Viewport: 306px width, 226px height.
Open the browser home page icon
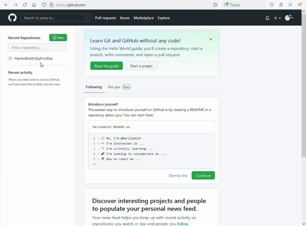pos(34,5)
